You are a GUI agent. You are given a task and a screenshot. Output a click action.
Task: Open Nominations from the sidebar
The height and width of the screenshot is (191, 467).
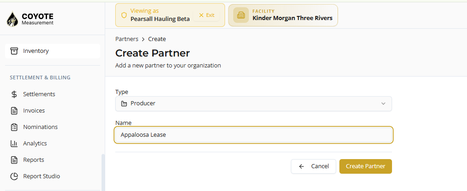click(x=53, y=127)
